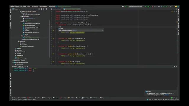Click the Debug icon in toolbar

148,6
